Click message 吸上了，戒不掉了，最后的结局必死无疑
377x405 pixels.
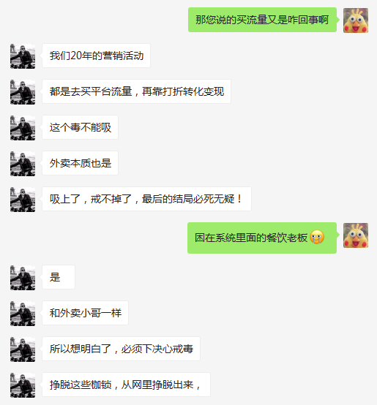click(x=146, y=199)
